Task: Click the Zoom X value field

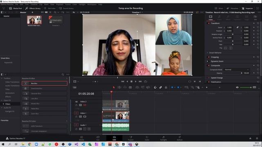Action: [229, 27]
